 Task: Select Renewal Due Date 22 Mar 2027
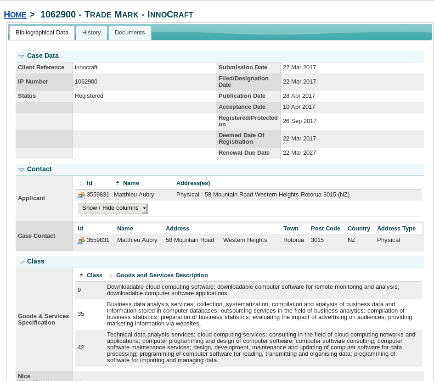coord(299,153)
